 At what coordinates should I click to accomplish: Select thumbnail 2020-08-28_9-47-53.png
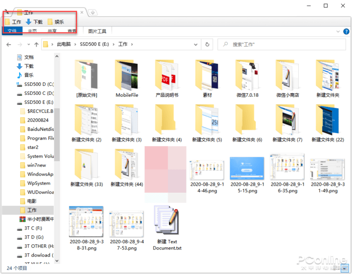127,231
